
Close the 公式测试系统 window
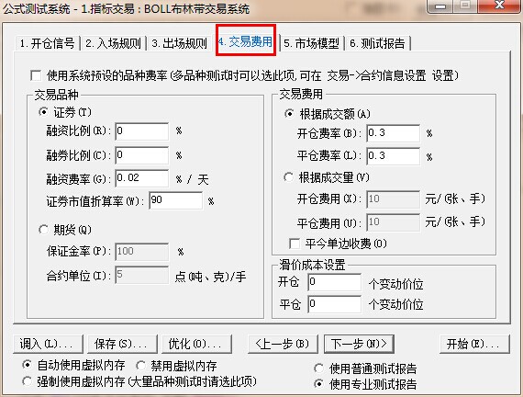click(x=498, y=6)
